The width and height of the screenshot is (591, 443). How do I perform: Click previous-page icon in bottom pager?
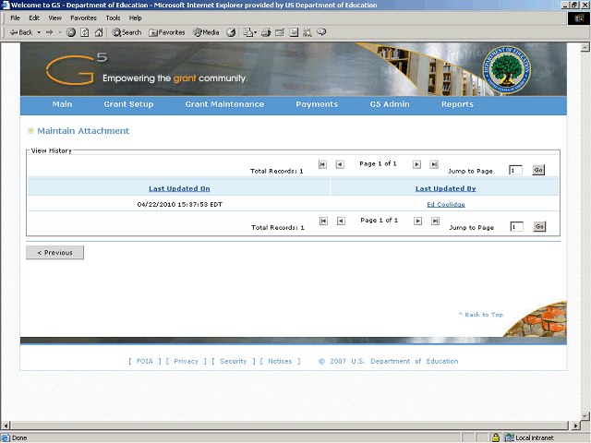[341, 221]
